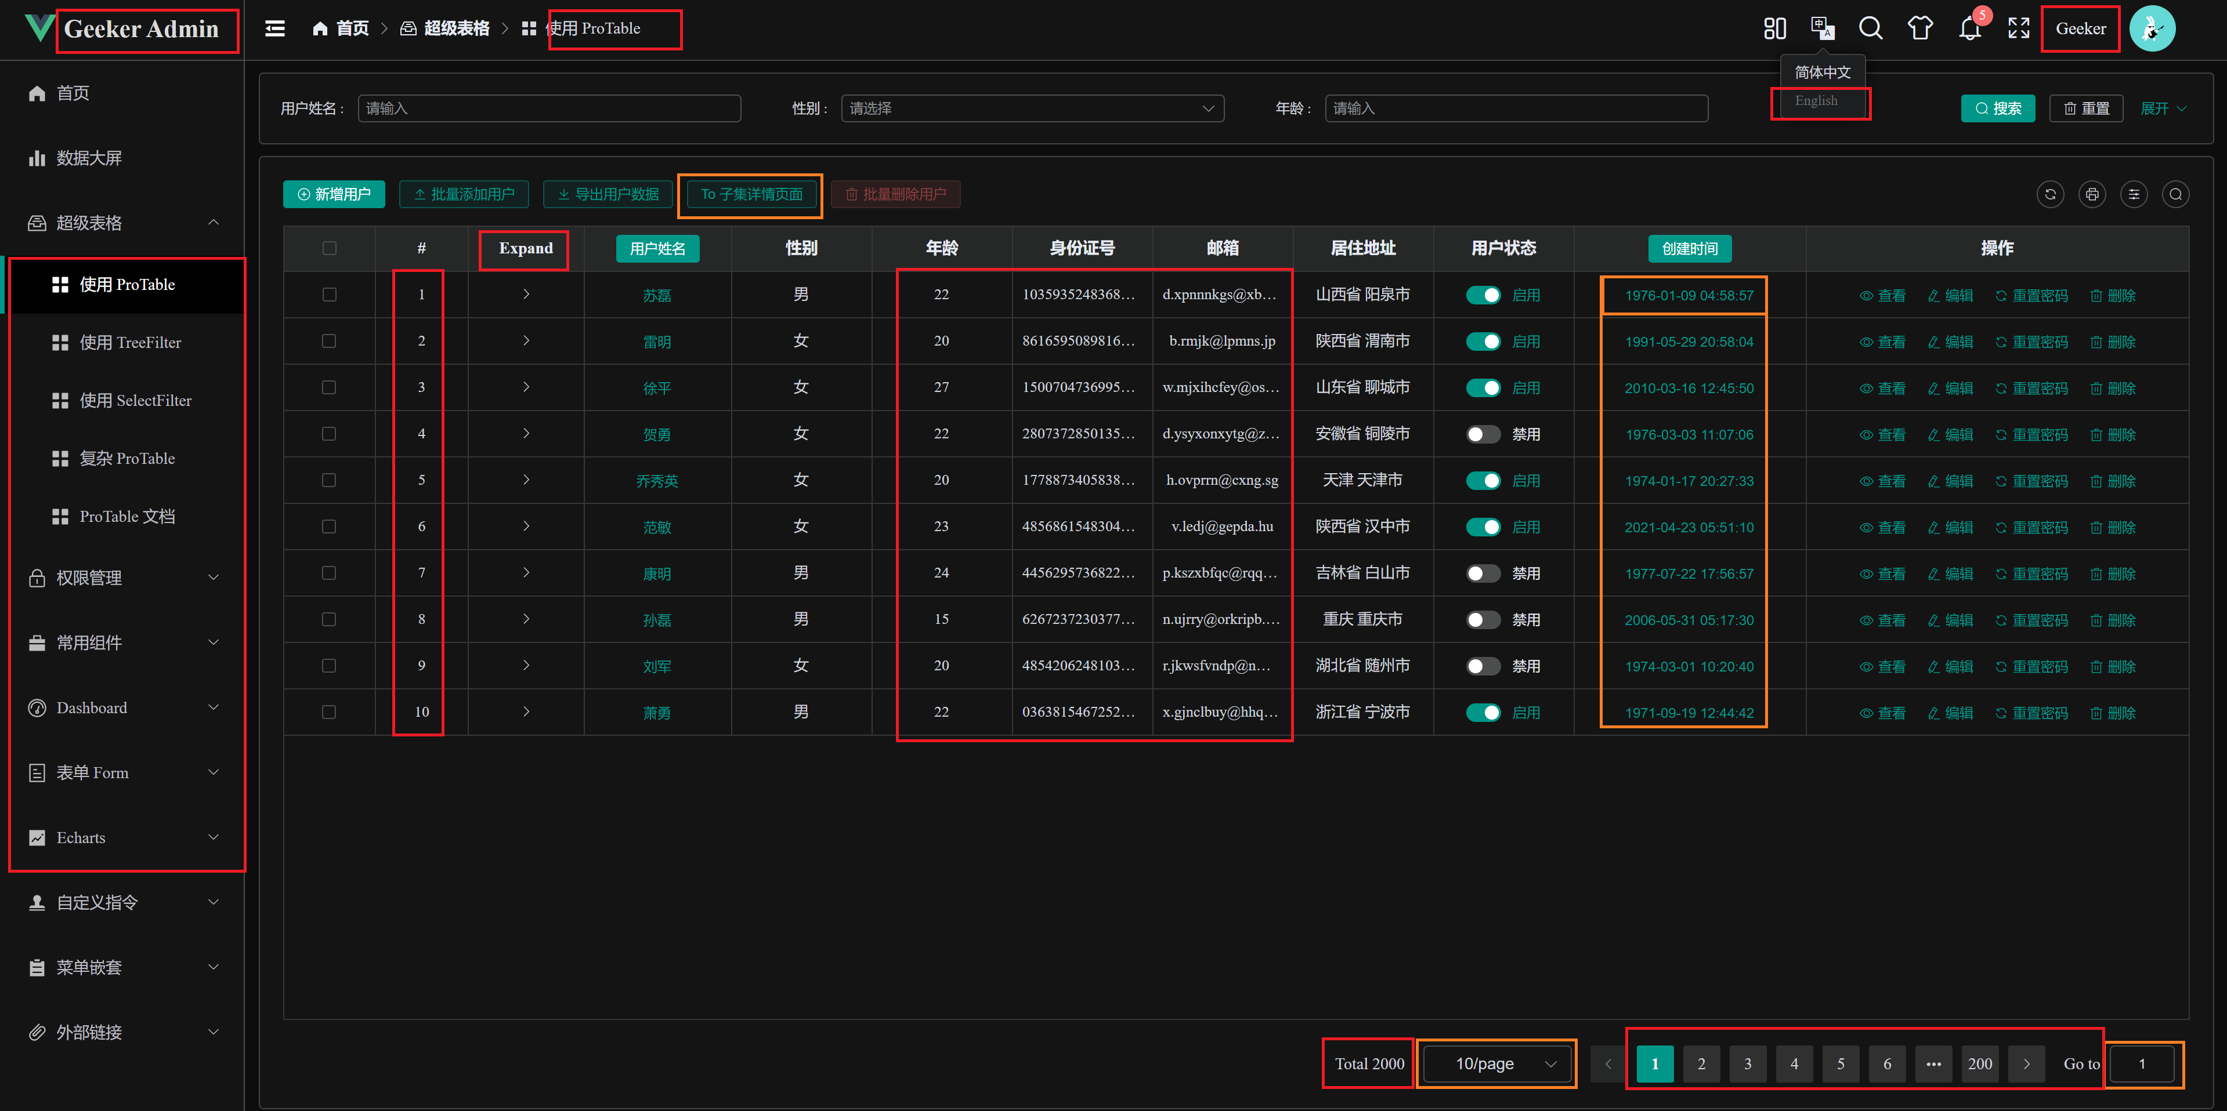Refresh the table with circular arrow icon
Image resolution: width=2227 pixels, height=1111 pixels.
coord(2050,194)
